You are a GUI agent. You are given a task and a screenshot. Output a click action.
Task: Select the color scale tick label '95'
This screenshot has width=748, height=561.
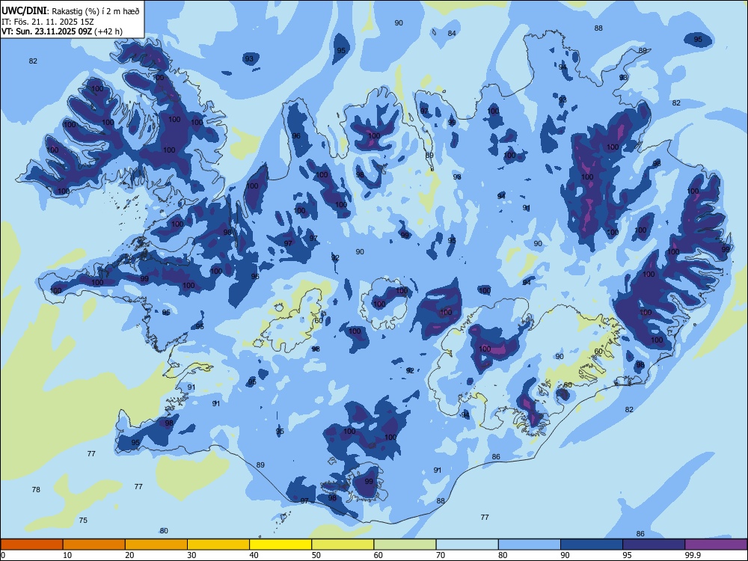click(x=628, y=555)
